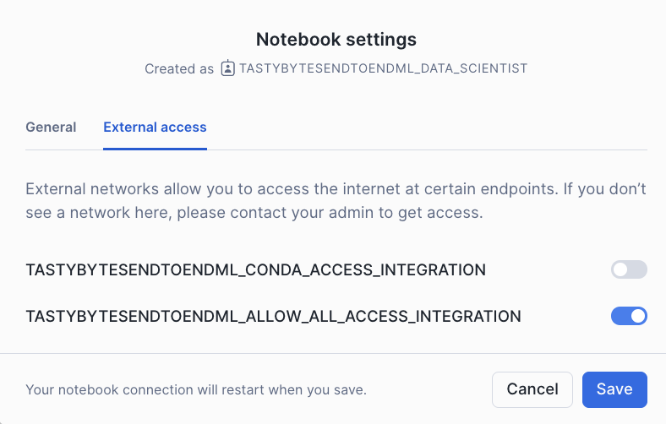Enable the CONDA_ACCESS_INTEGRATION toggle
Image resolution: width=666 pixels, height=424 pixels.
pyautogui.click(x=629, y=270)
